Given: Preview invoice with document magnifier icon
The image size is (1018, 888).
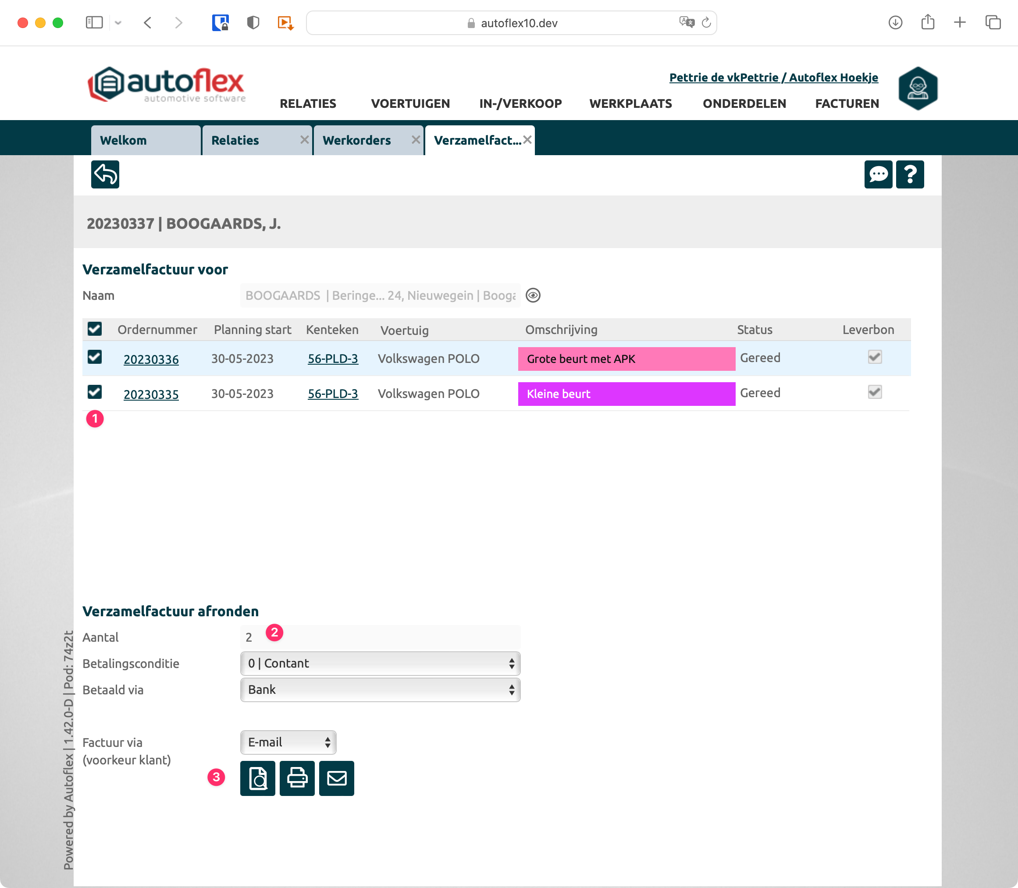Looking at the screenshot, I should 257,778.
